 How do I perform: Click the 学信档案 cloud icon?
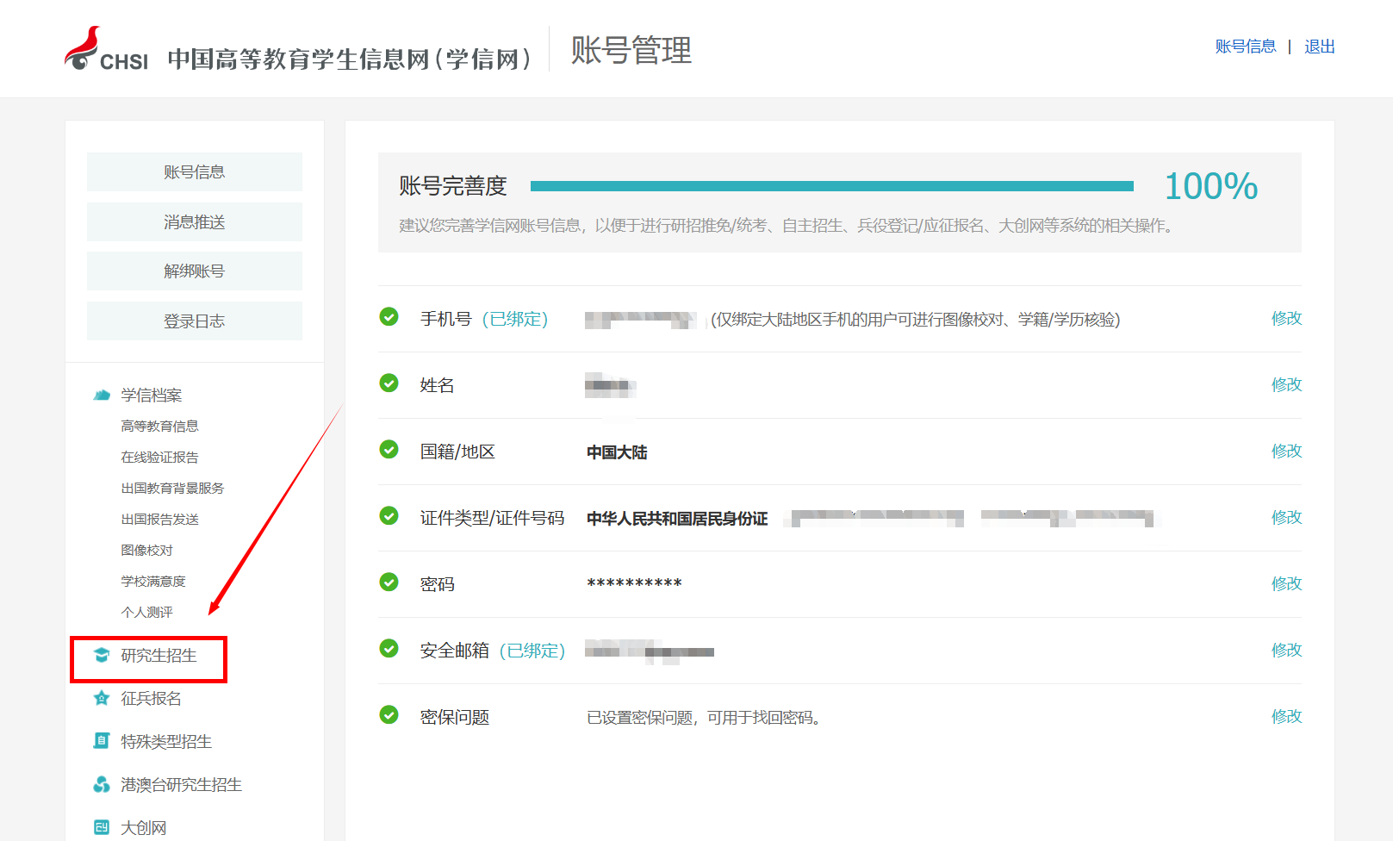point(102,395)
